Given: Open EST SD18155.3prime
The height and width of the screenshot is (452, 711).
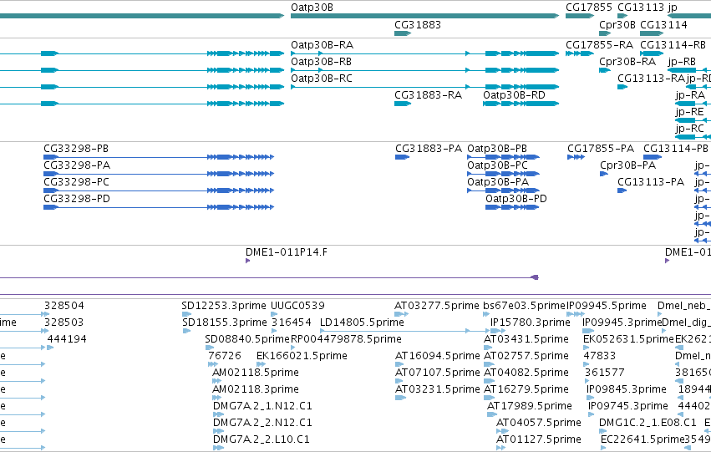Looking at the screenshot, I should coord(225,322).
